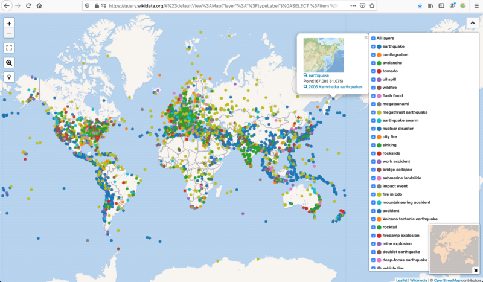This screenshot has height=282, width=483.
Task: Open site permissions icon in address bar
Action: (103, 5)
